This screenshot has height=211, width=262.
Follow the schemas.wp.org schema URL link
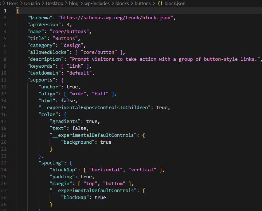116,17
